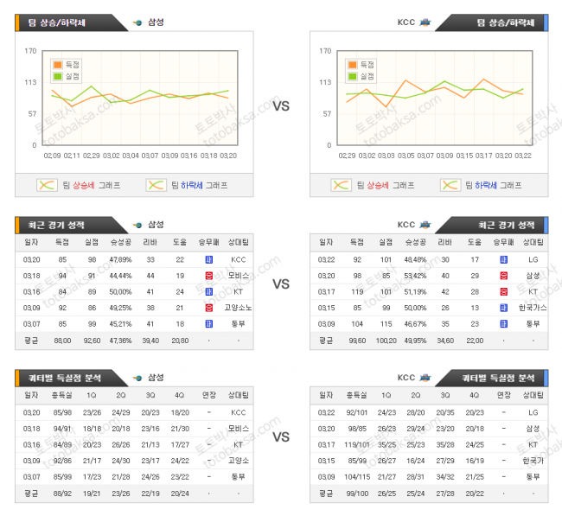
Task: Open 고양소노 opponent in Samsung's recent results table
Action: [x=239, y=306]
